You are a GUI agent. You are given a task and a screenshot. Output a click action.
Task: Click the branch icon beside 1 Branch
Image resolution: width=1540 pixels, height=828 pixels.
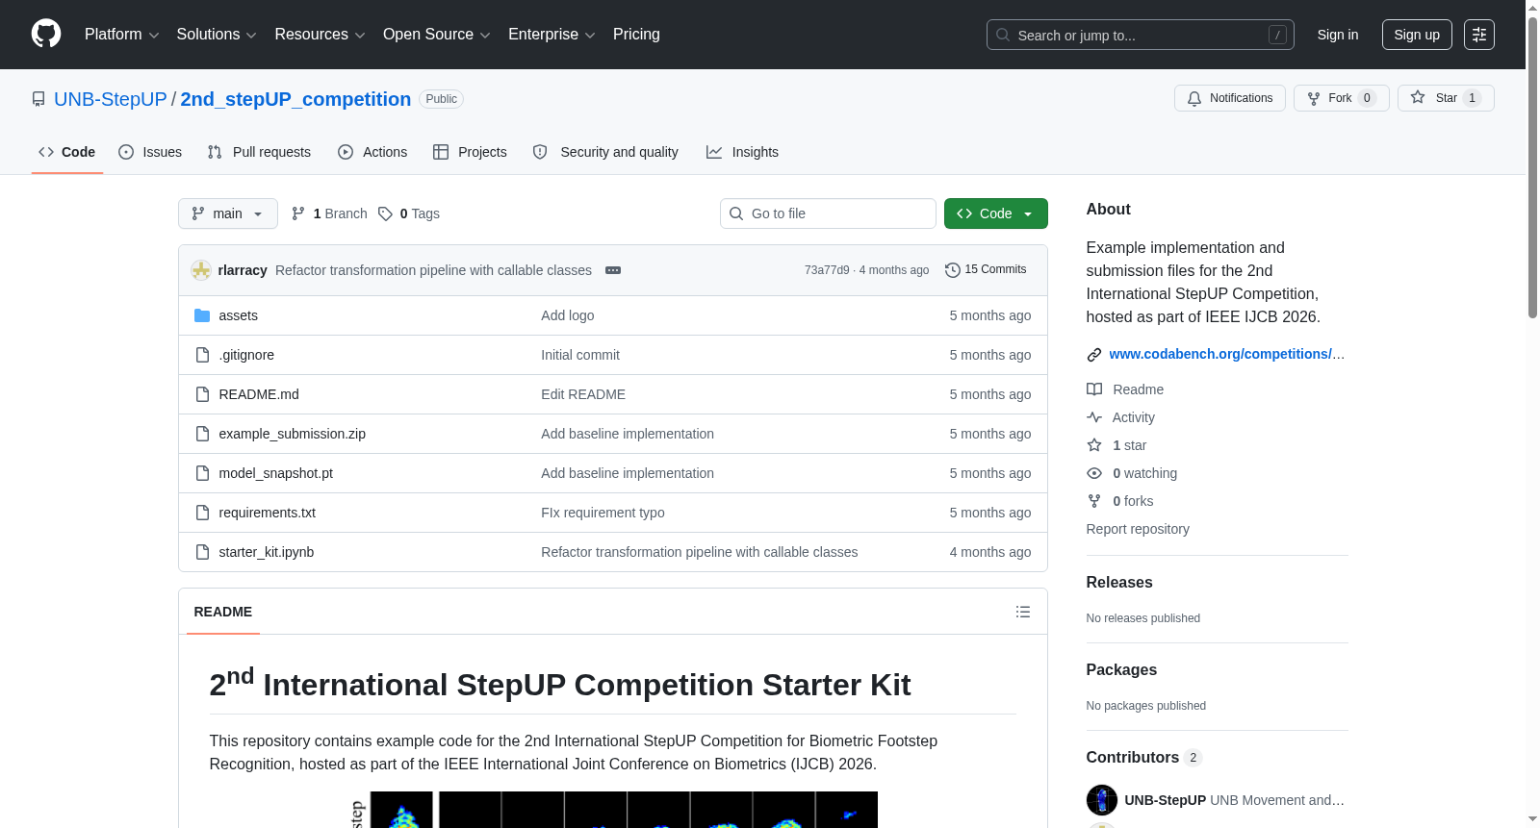click(298, 213)
